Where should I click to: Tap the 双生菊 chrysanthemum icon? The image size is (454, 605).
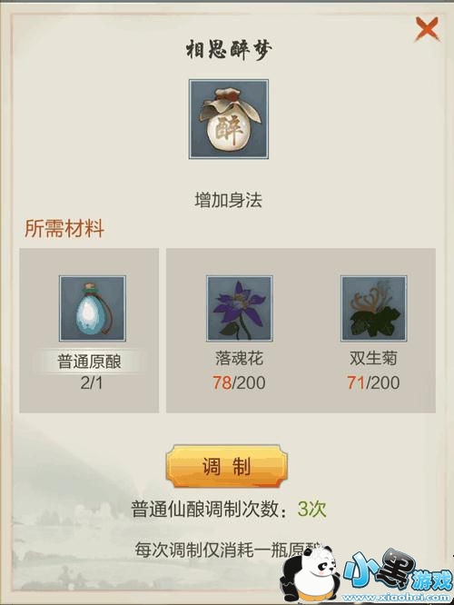[373, 308]
